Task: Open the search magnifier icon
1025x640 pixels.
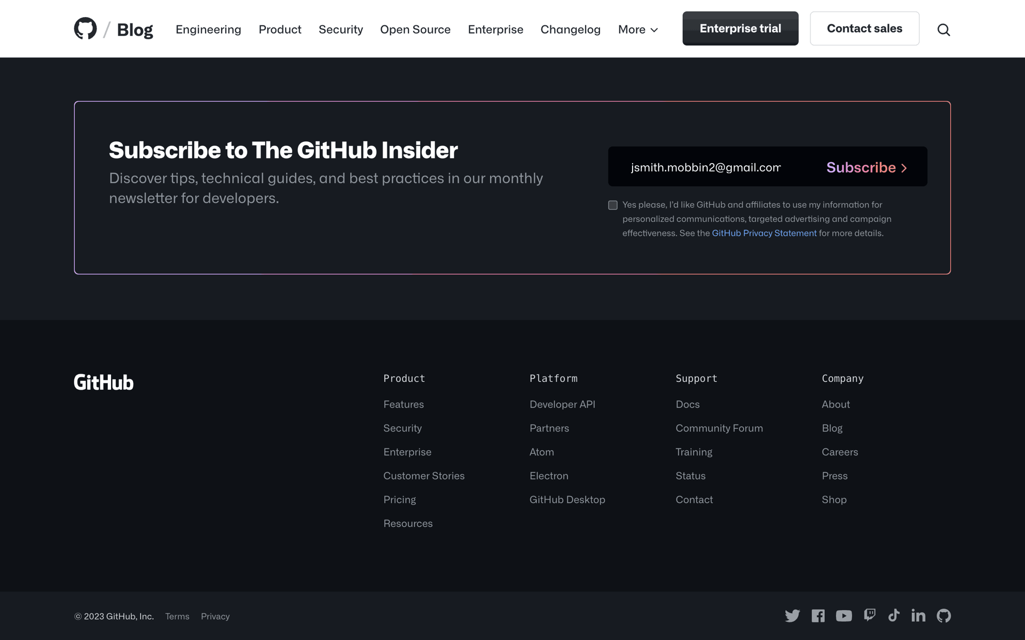Action: tap(943, 30)
